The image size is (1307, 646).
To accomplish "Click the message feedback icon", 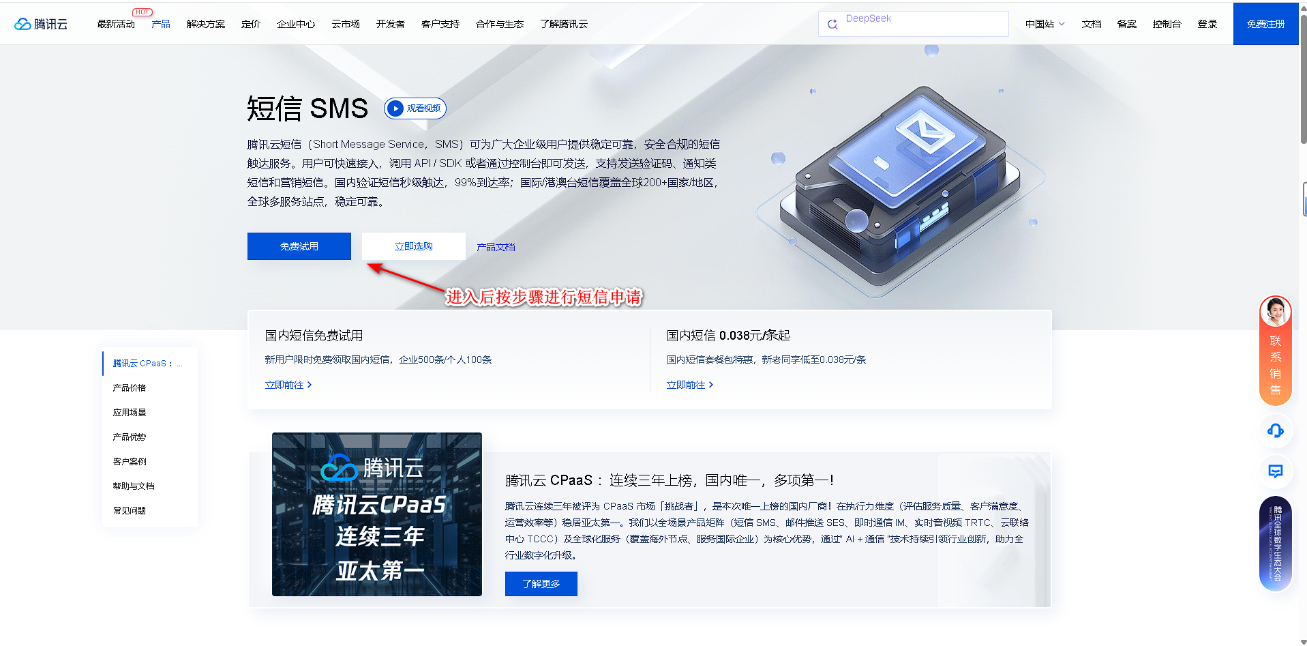I will click(x=1275, y=471).
